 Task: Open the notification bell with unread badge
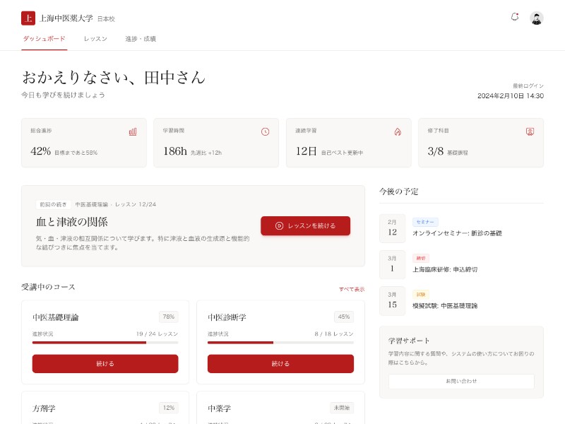click(x=515, y=17)
